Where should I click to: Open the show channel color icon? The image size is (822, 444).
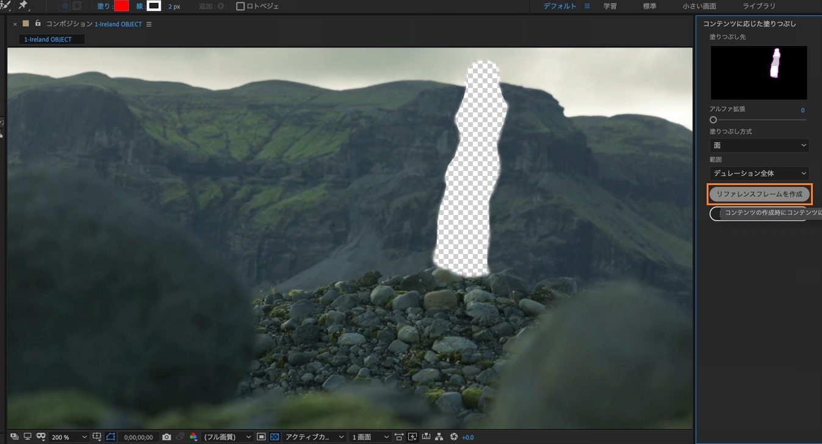tap(193, 437)
